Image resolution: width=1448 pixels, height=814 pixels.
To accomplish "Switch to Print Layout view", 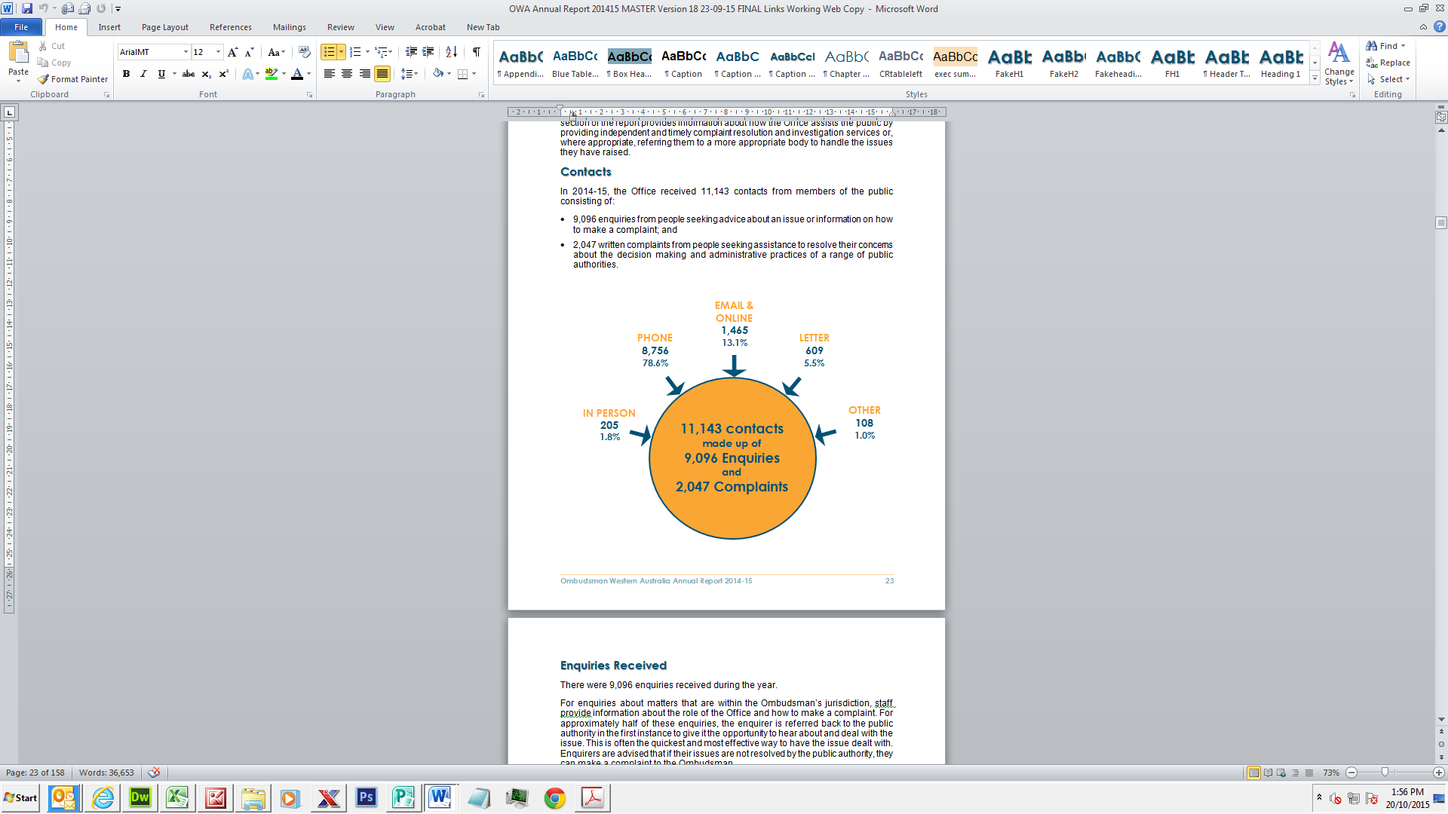I will [x=1253, y=773].
